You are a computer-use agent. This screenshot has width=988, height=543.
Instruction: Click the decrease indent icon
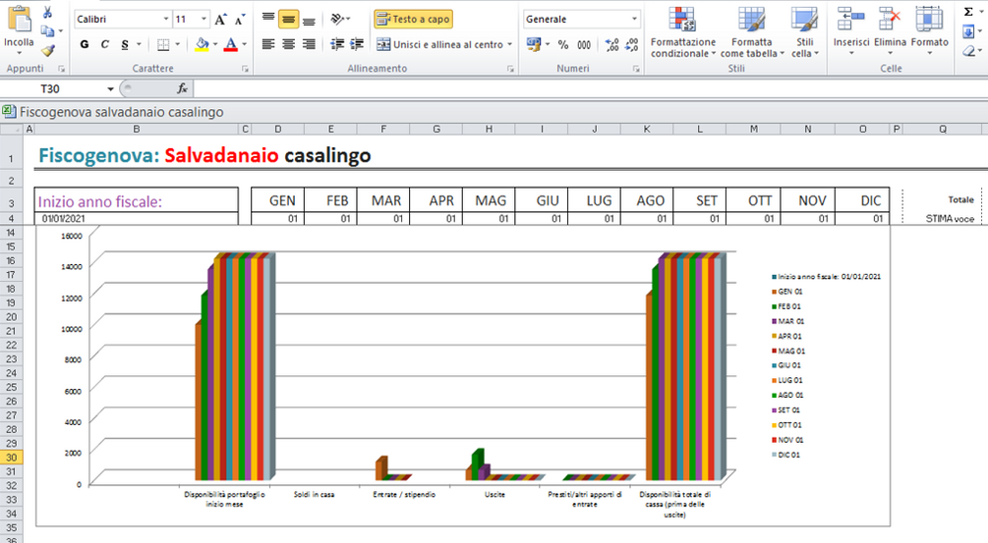338,44
